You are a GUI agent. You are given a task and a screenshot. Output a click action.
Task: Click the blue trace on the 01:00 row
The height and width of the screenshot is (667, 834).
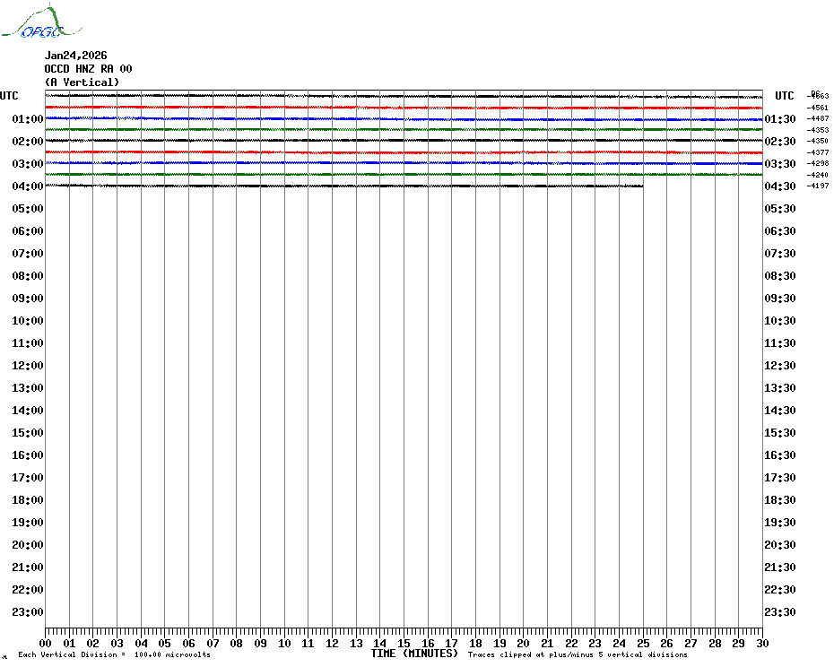tap(404, 119)
